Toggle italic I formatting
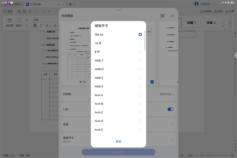Screen dimensions: 237x158 pyautogui.click(x=40, y=26)
